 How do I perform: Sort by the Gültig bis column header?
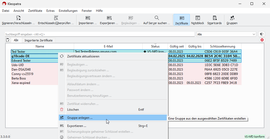tap(195, 46)
